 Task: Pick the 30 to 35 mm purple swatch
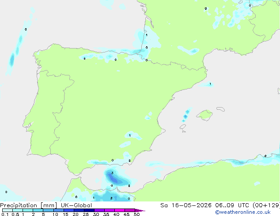tap(99, 210)
